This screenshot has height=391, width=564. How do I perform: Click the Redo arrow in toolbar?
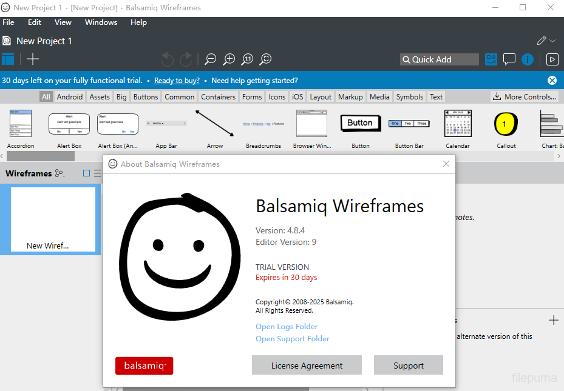[x=186, y=59]
